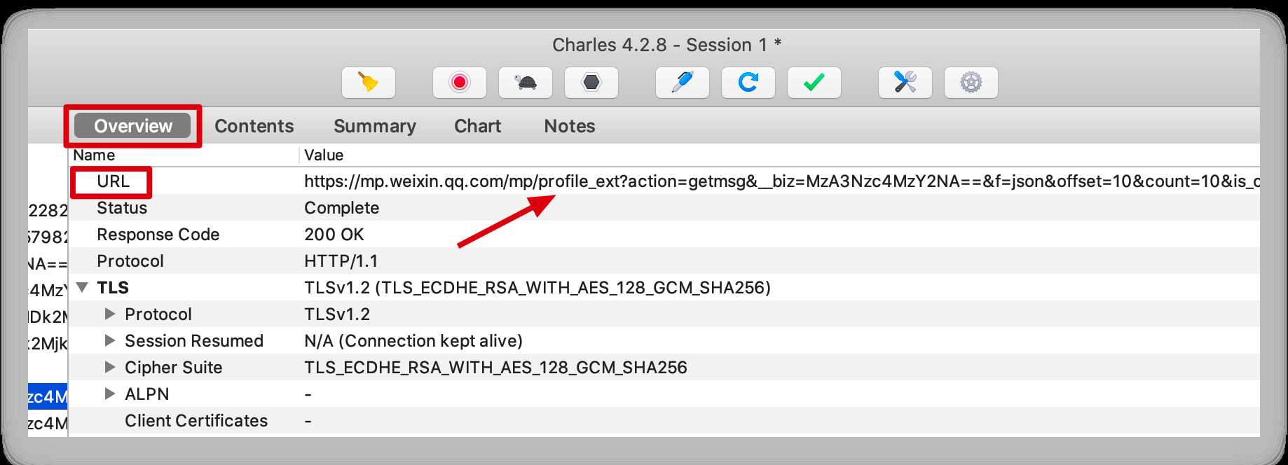Select the 200 OK value
Viewport: 1288px width, 465px height.
click(334, 235)
